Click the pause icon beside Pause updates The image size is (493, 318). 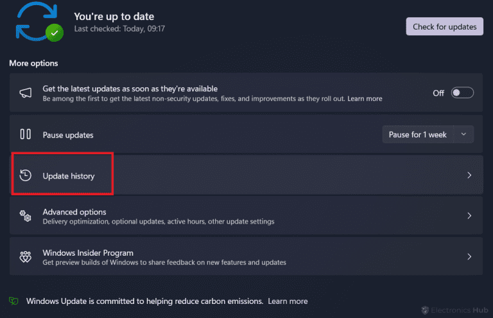26,134
